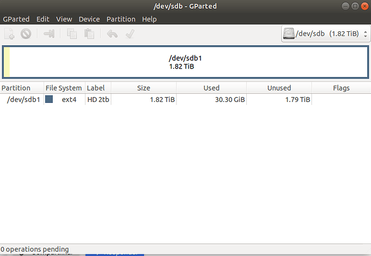Open the /dev/sdb device dropdown
The image size is (371, 256).
click(326, 34)
